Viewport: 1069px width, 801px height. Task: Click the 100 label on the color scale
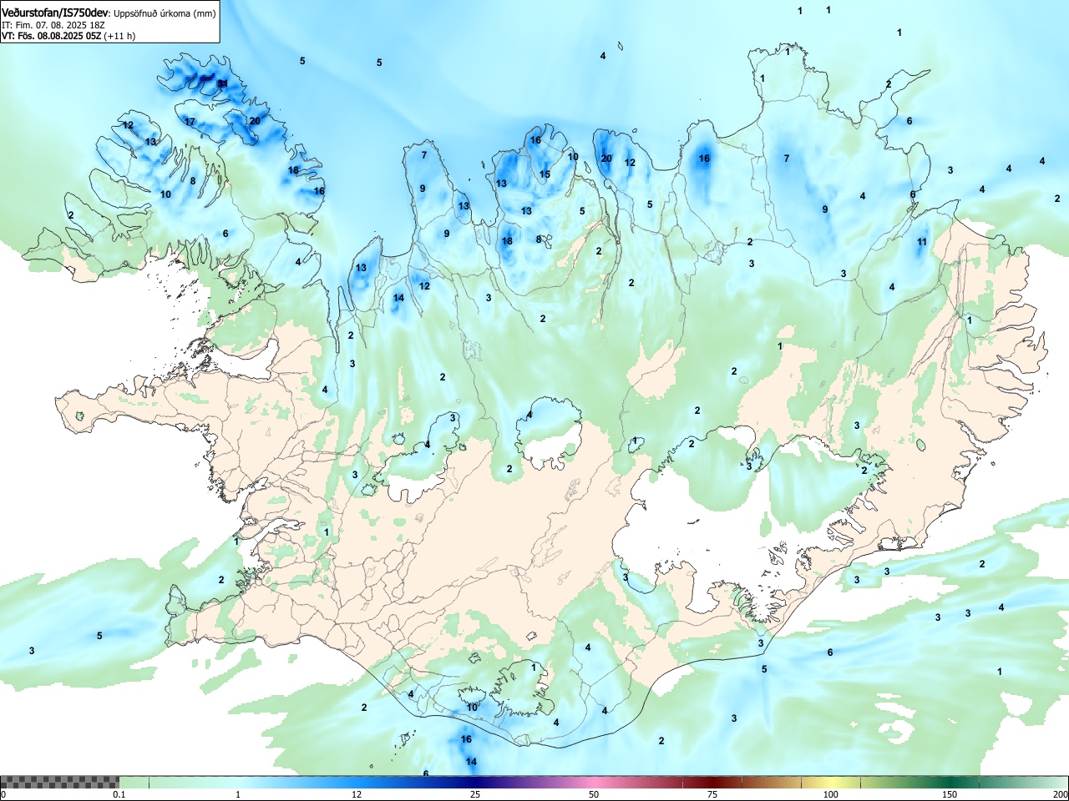pyautogui.click(x=831, y=794)
